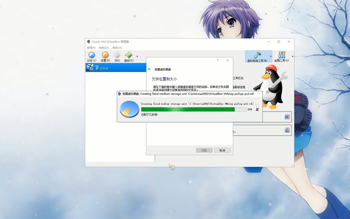The image size is (350, 219).
Task: Click the penguin mascot image
Action: (x=271, y=87)
